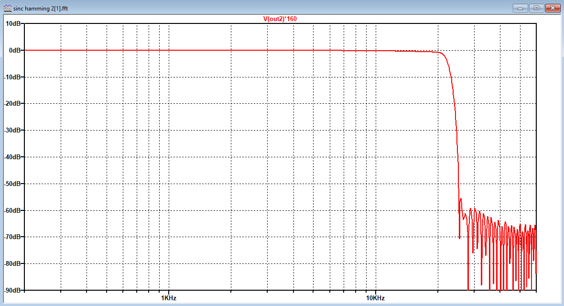Click the -60dB vertical axis label
The image size is (564, 306).
click(x=12, y=210)
